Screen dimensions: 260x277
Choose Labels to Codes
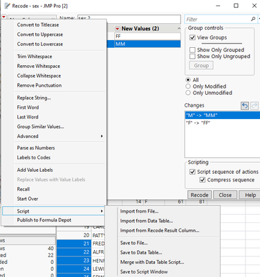click(x=34, y=157)
